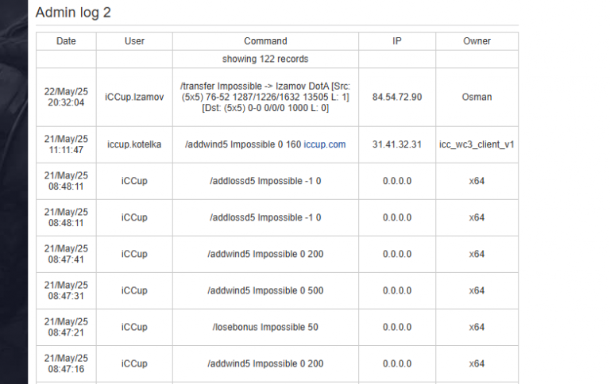The image size is (610, 384).
Task: Click the Date column header
Action: [x=66, y=41]
